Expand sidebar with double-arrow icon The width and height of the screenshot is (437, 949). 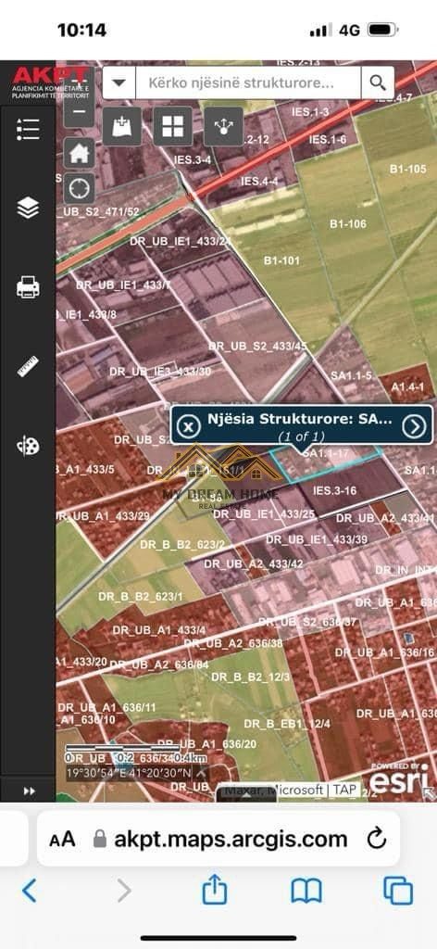pyautogui.click(x=29, y=791)
